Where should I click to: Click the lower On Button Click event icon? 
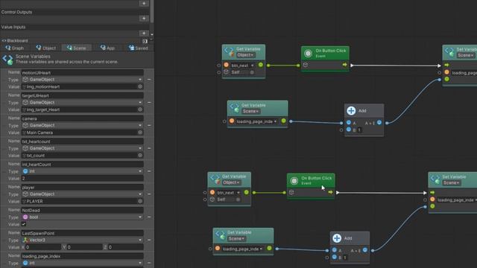pos(294,181)
